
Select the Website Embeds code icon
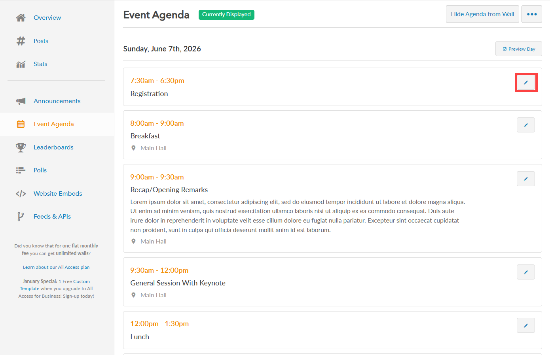coord(21,193)
